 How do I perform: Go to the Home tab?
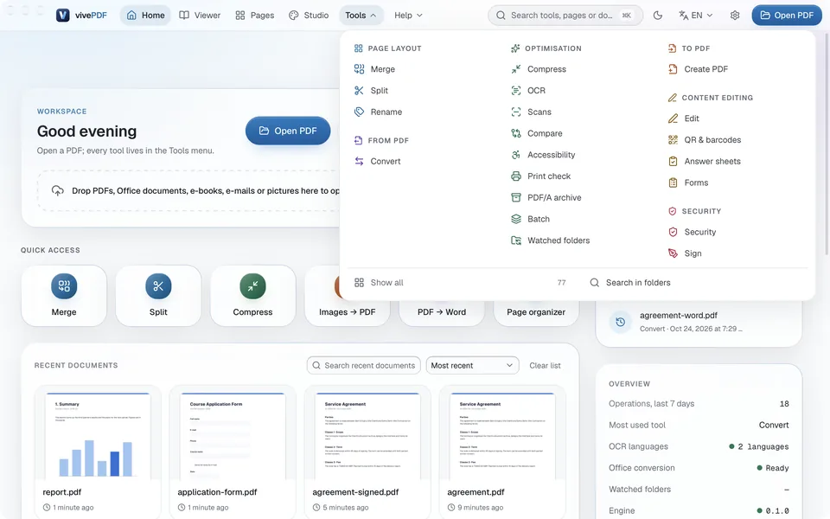145,16
